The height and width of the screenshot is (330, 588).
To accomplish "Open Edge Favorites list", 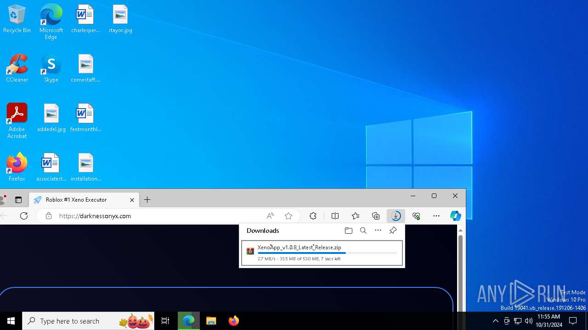I will 356,216.
